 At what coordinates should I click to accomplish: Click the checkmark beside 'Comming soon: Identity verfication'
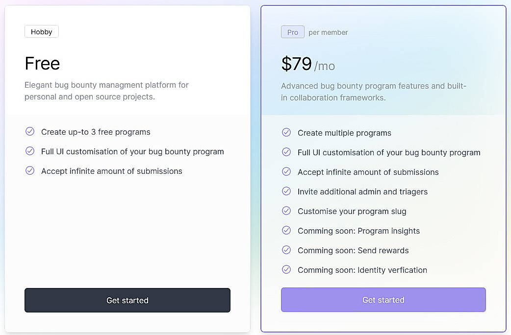click(286, 269)
